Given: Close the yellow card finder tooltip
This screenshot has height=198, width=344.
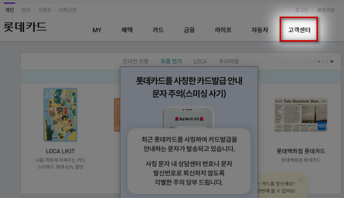Looking at the screenshot, I should 300,180.
